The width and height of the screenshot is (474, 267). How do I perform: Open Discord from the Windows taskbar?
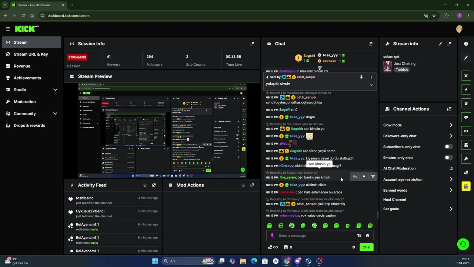tap(297, 261)
